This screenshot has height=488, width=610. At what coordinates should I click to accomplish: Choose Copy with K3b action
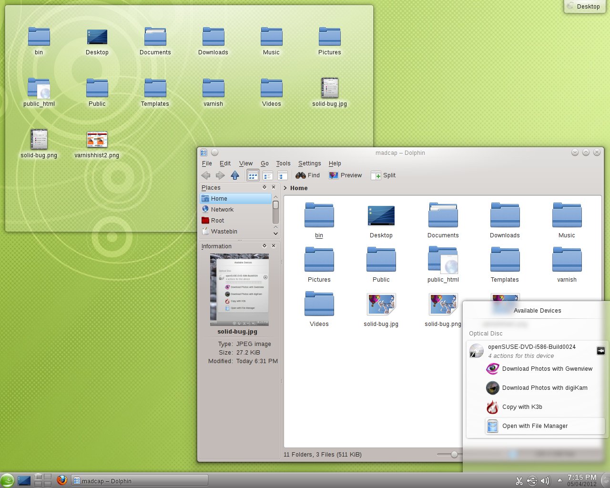pos(522,407)
